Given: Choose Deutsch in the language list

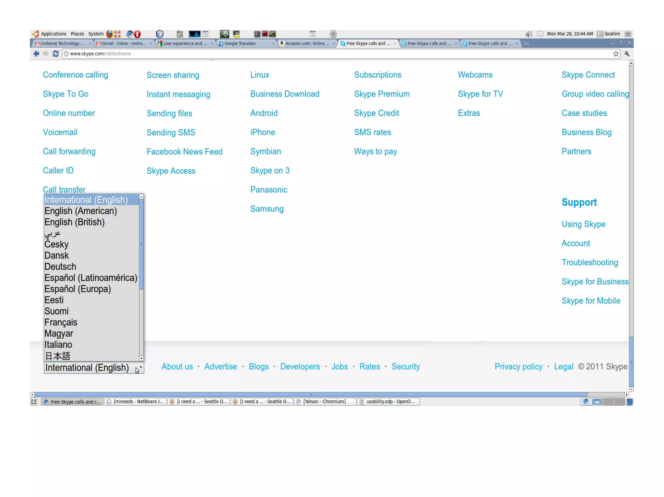Looking at the screenshot, I should [91, 266].
